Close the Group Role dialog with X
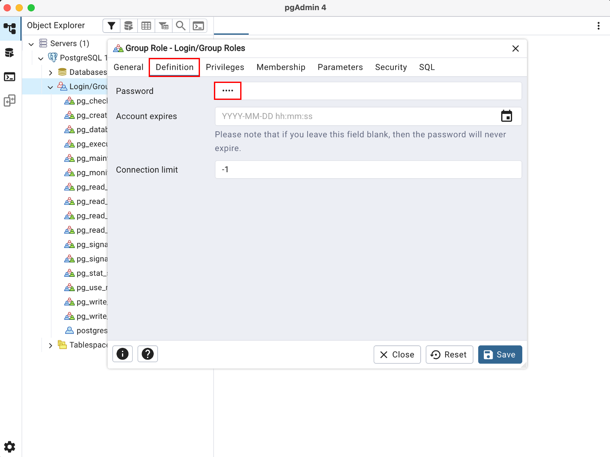Viewport: 610px width, 457px height. point(516,49)
